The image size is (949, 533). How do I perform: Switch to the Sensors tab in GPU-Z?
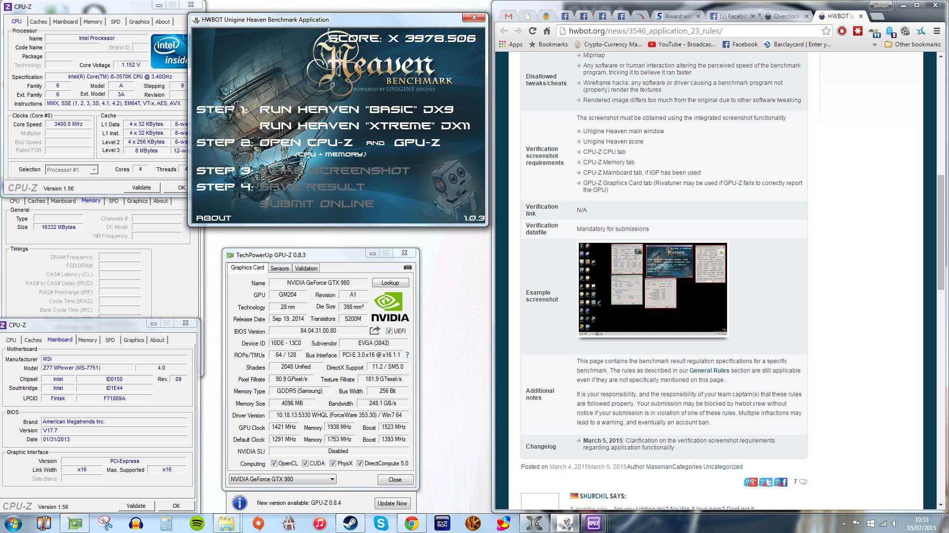279,268
